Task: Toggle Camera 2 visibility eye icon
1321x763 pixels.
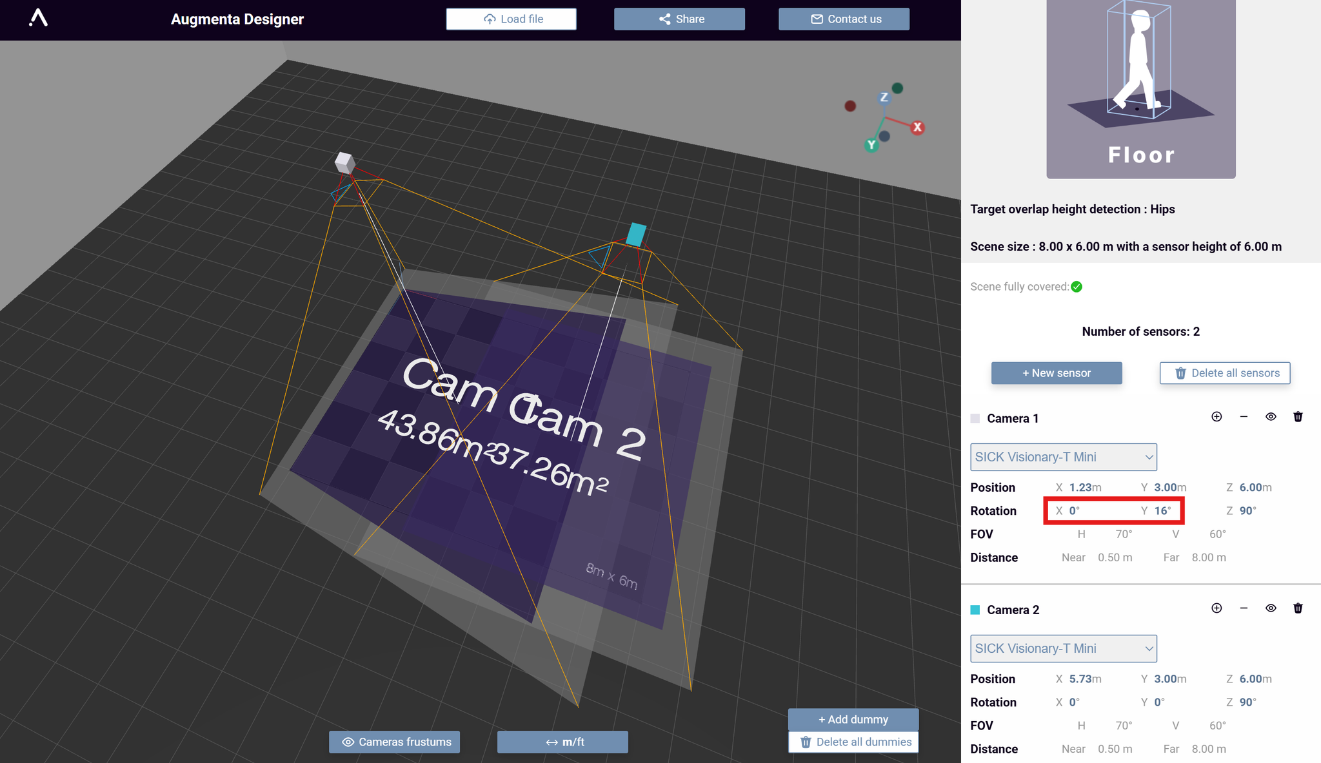Action: 1271,608
